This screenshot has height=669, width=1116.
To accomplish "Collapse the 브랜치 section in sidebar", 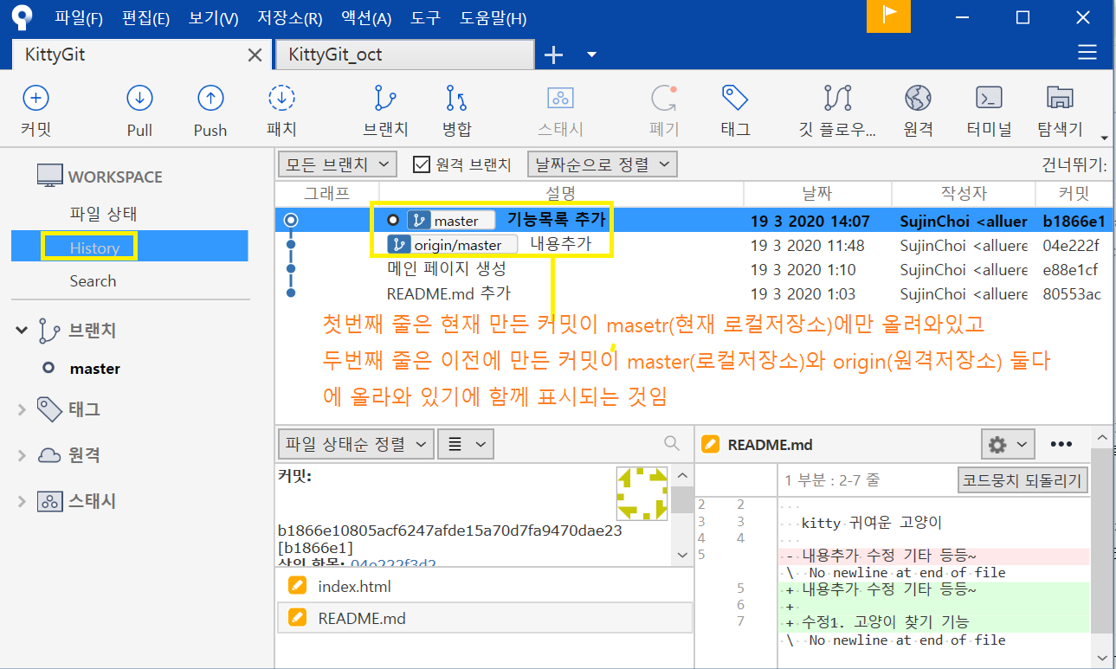I will click(23, 331).
